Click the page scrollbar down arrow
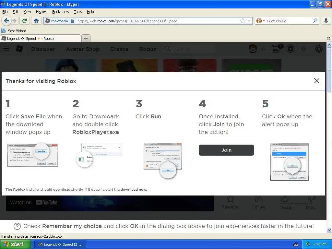Viewport: 332px width, 249px height. [329, 230]
